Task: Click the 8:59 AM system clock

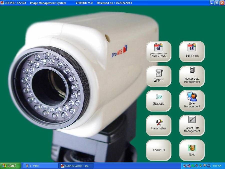Action: click(x=217, y=166)
